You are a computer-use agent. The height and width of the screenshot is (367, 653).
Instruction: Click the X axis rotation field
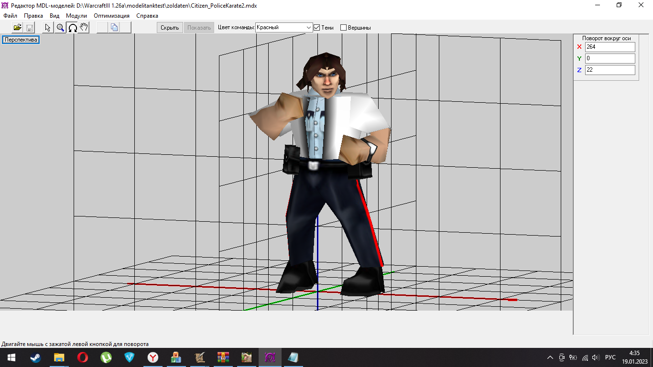(x=610, y=47)
